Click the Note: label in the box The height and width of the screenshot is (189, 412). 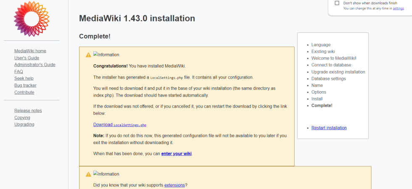click(x=99, y=136)
